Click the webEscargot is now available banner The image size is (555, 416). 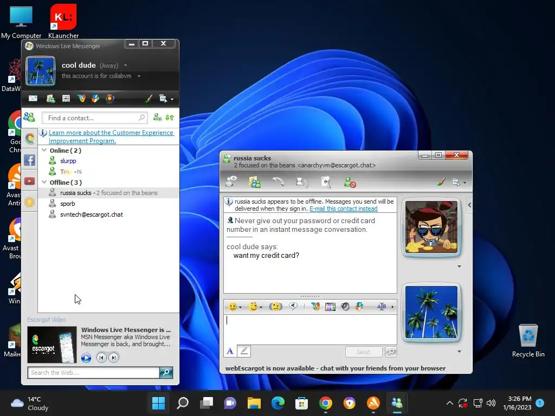tap(335, 368)
